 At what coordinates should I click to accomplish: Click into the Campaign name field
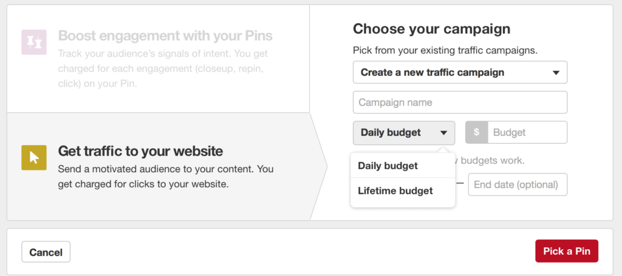[x=460, y=103]
